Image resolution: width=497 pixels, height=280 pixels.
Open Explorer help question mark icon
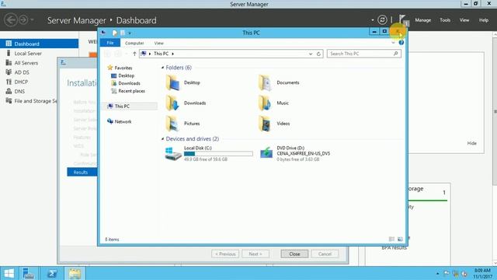(401, 43)
